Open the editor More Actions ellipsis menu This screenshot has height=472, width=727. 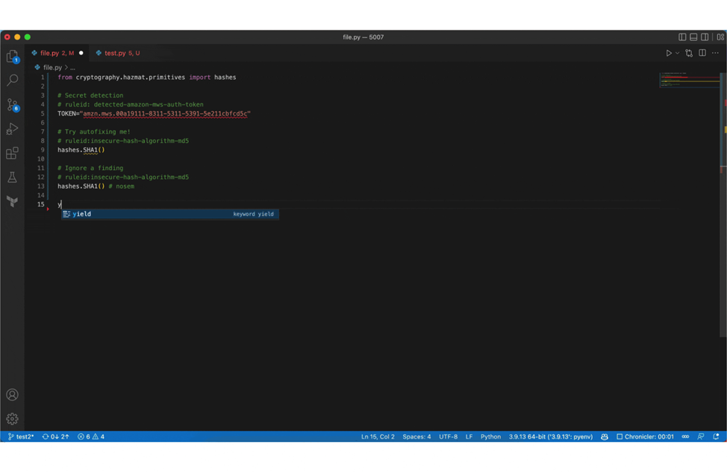point(715,53)
